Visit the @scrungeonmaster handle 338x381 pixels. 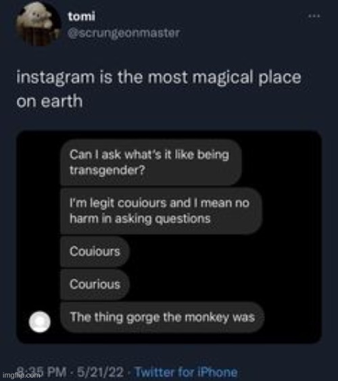click(124, 33)
